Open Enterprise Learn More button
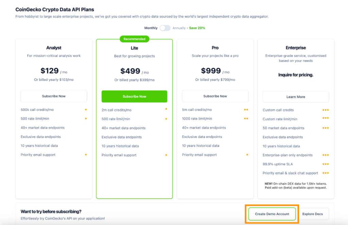 tap(296, 97)
